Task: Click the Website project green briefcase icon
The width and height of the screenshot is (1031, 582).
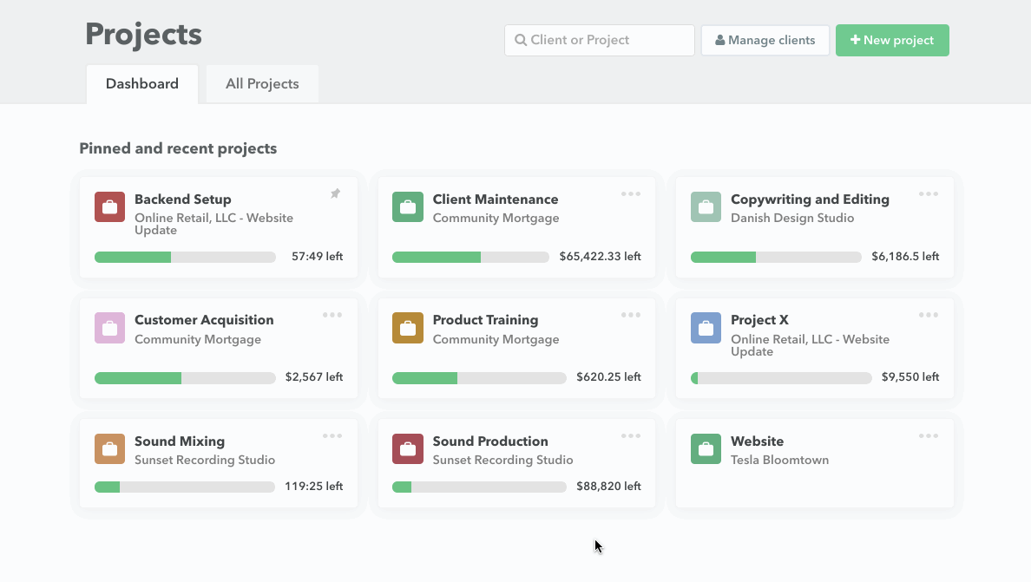Action: [706, 449]
